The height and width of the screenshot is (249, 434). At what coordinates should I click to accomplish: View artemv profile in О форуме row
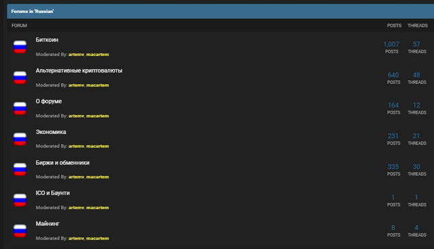[x=76, y=116]
